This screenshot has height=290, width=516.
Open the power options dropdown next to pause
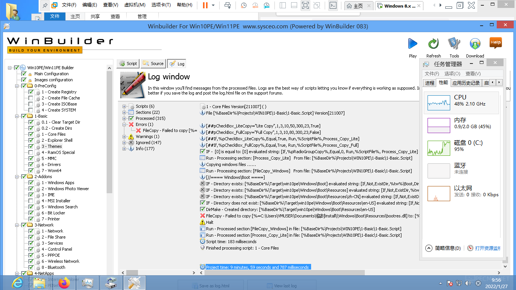(x=213, y=5)
